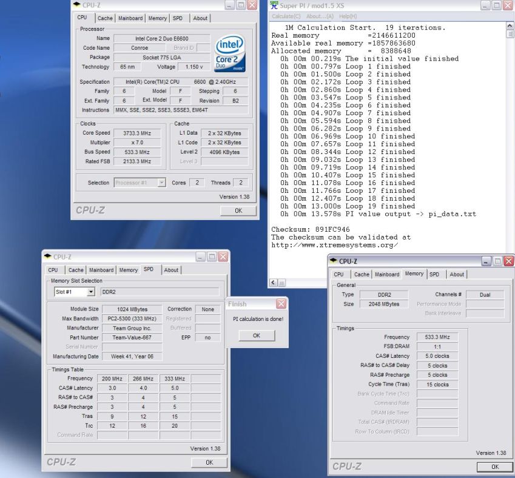
Task: Click the Instructions field MMX, SSE list
Action: (181, 110)
